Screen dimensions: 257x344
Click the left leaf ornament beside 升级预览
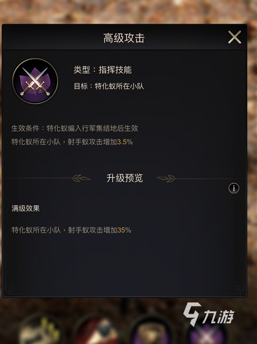point(81,178)
